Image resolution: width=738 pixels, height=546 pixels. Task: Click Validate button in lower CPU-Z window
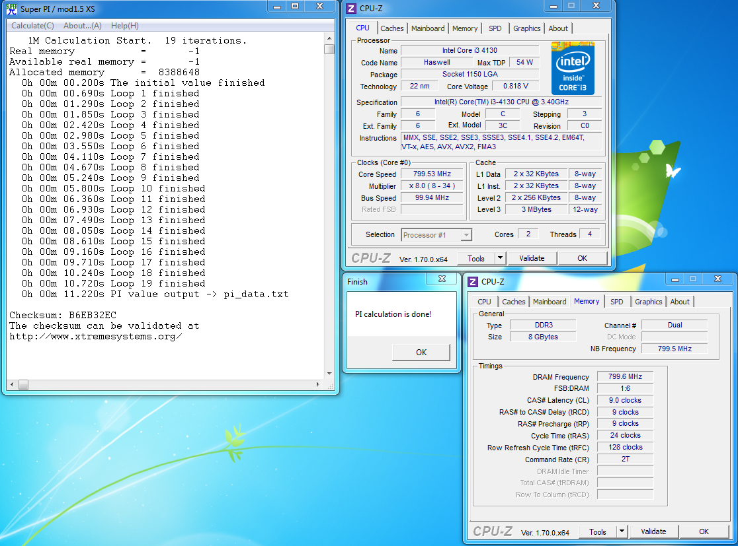coord(654,531)
